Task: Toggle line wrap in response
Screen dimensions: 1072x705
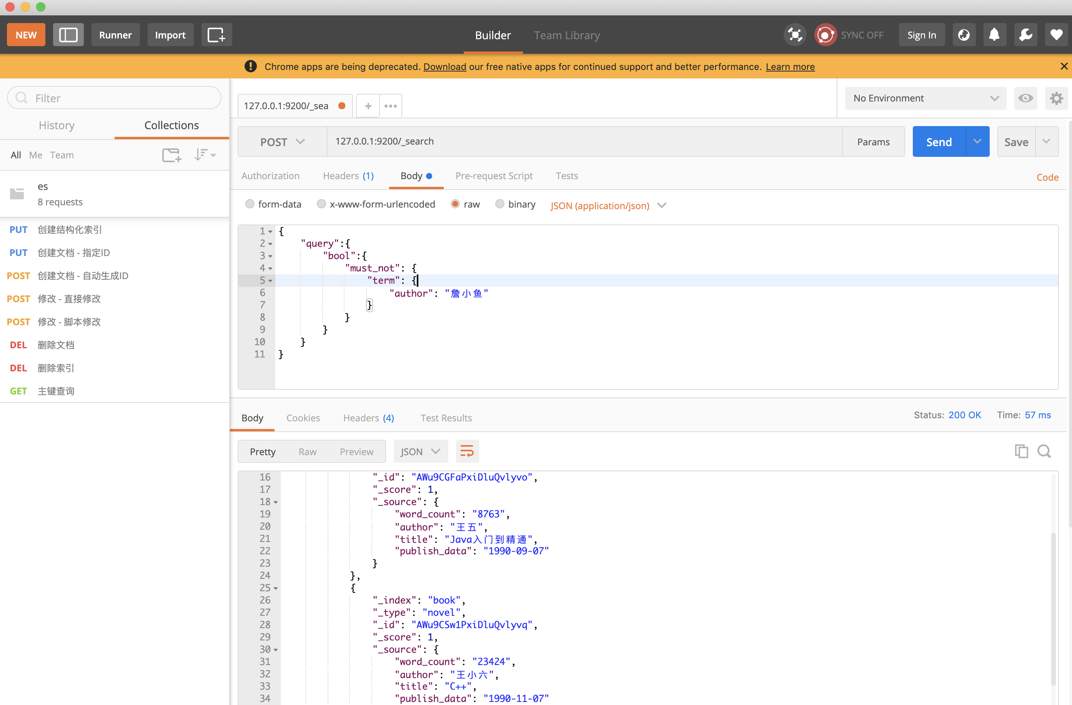Action: [467, 451]
